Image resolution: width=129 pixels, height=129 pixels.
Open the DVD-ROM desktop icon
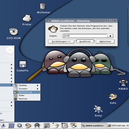point(14,32)
